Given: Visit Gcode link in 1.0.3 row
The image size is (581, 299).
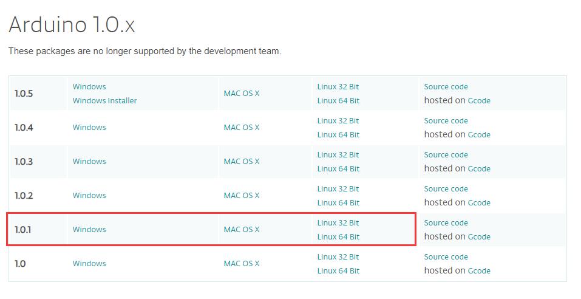Looking at the screenshot, I should tap(479, 169).
